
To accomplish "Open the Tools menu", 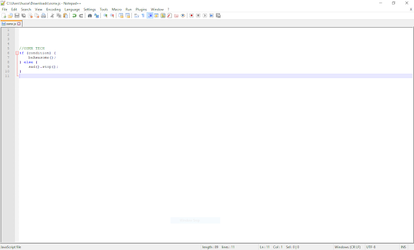I will pos(103,10).
